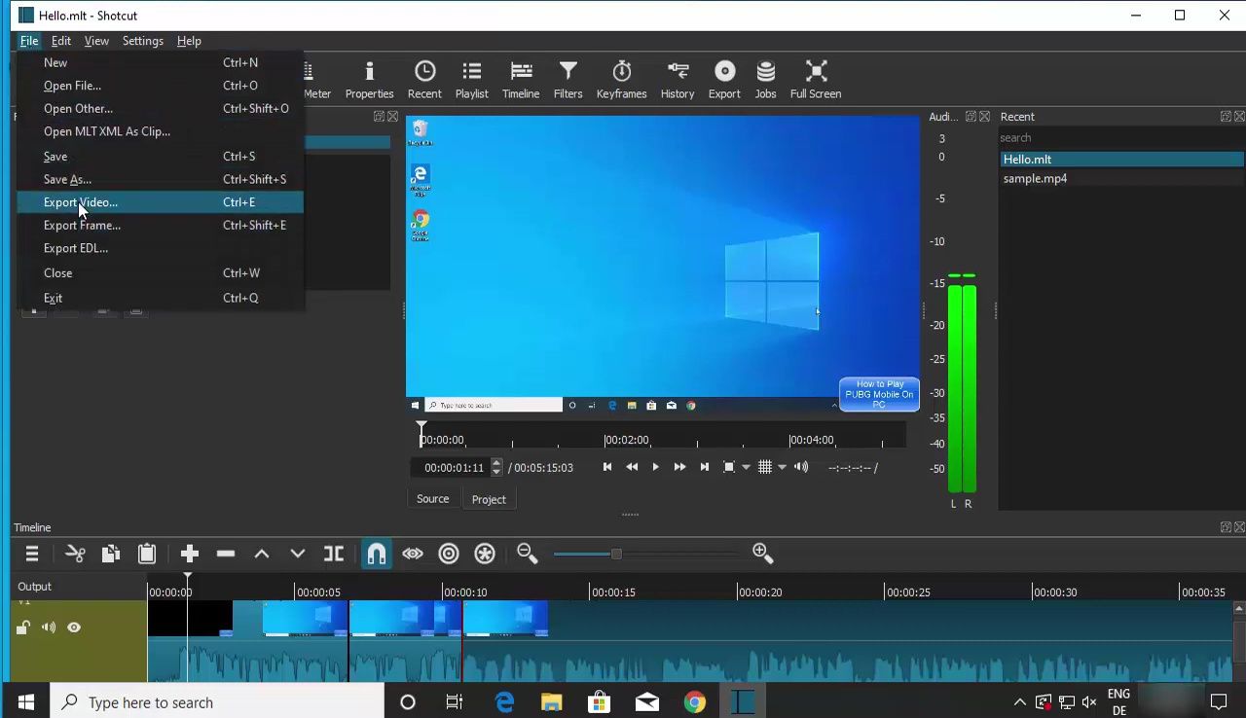Select Open MLT XML As Clip
Screen dimensions: 1246x718
160,131
